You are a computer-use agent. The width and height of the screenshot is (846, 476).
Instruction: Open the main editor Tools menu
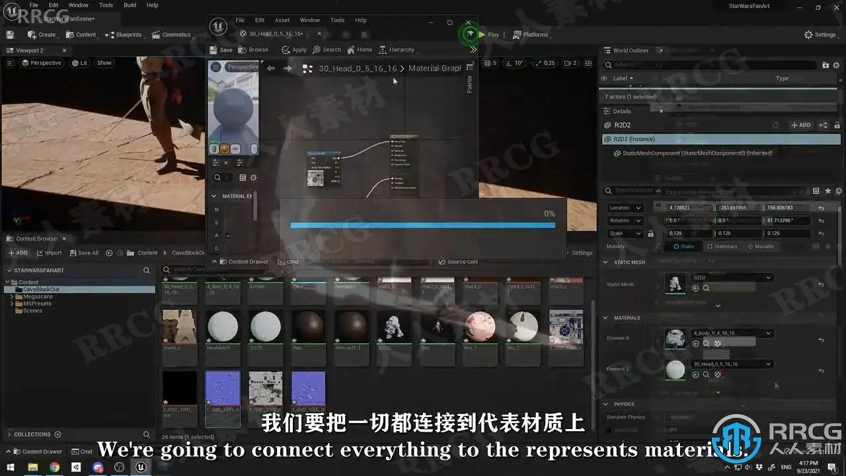coord(106,5)
